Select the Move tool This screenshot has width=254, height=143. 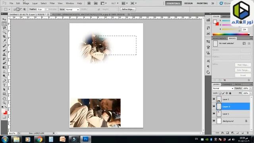(x=4, y=19)
